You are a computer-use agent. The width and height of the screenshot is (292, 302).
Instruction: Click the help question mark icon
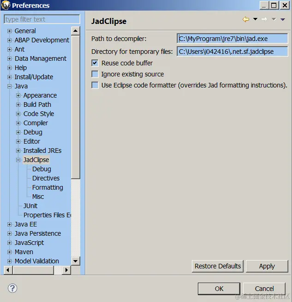[x=12, y=288]
